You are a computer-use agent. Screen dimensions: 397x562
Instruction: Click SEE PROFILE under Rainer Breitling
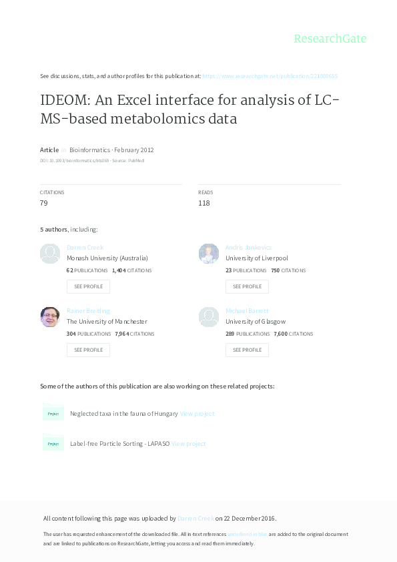pyautogui.click(x=88, y=350)
